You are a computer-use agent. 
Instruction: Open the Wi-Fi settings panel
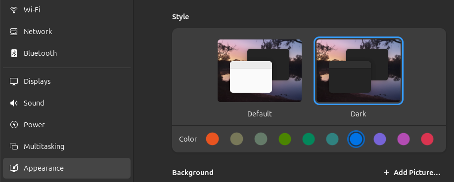tap(67, 10)
